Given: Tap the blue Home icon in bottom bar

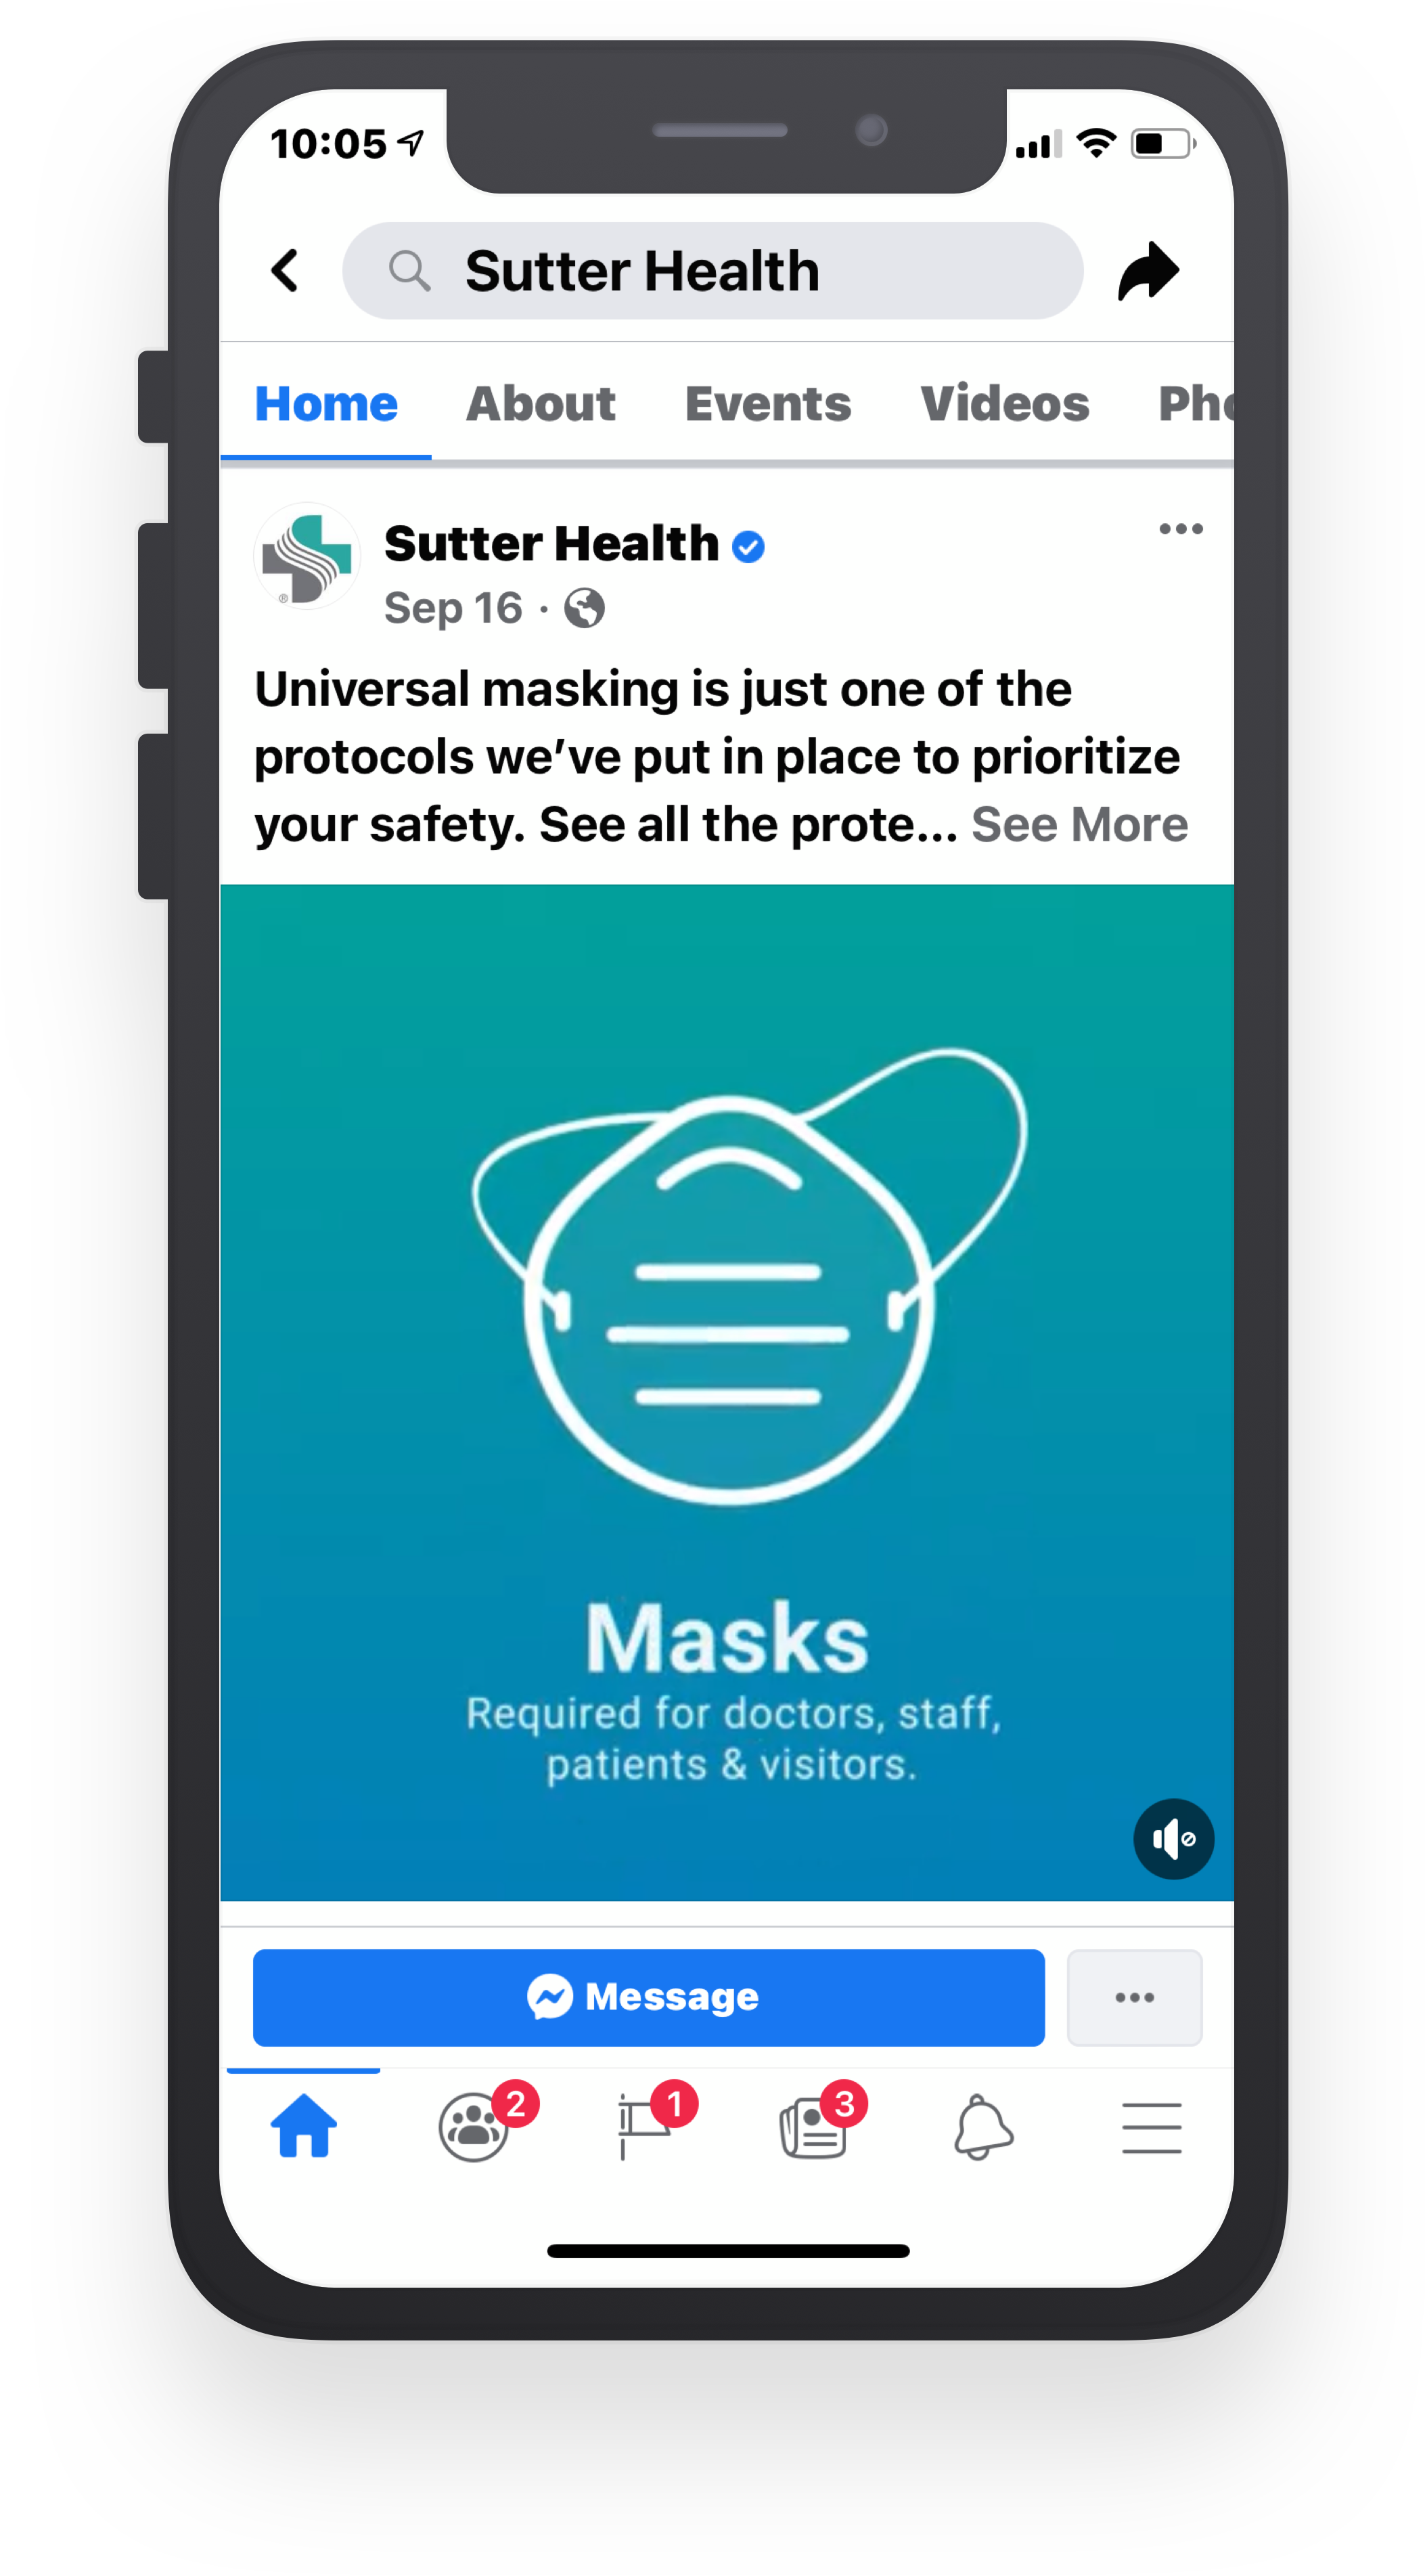Looking at the screenshot, I should click(x=303, y=2126).
